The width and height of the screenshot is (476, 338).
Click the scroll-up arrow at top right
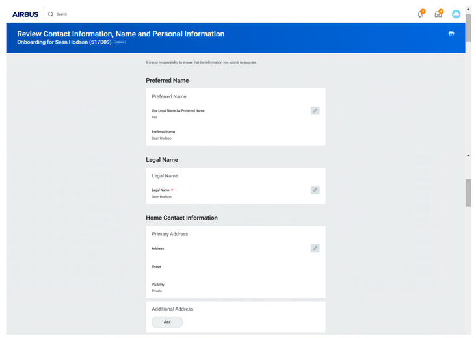[x=468, y=9]
